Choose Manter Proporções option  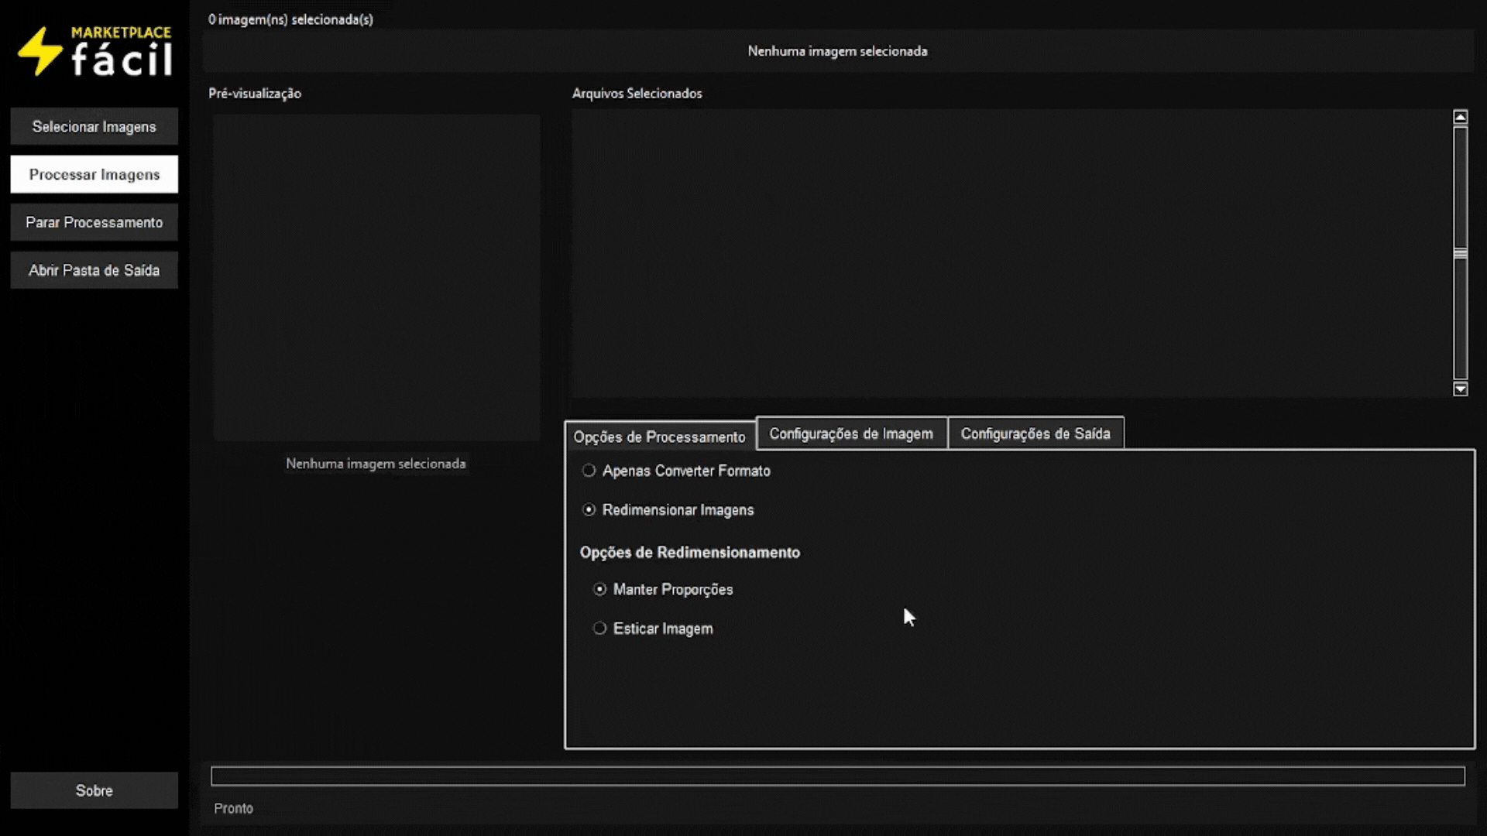point(663,590)
